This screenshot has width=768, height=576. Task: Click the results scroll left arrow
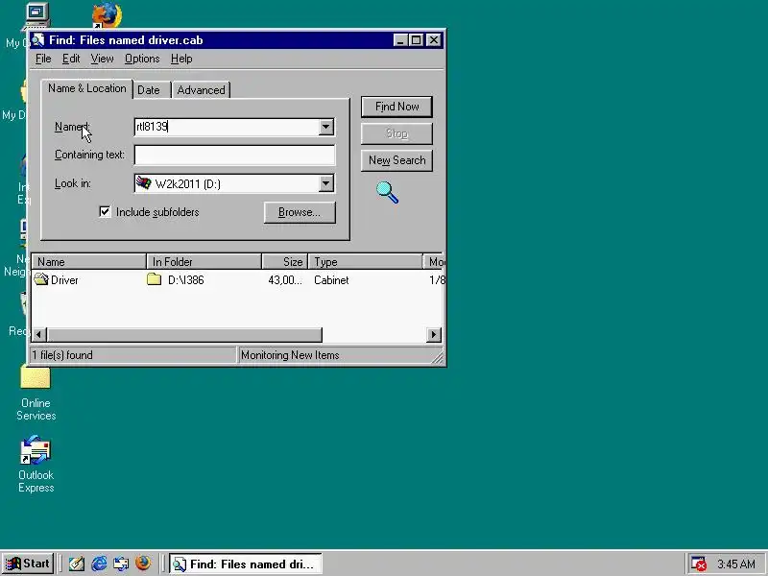click(x=39, y=335)
